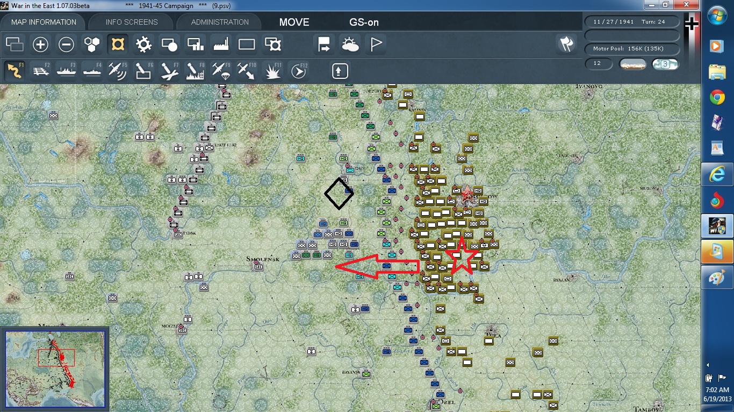The height and width of the screenshot is (412, 734).
Task: Toggle the highlighted orange square map overlay
Action: pyautogui.click(x=117, y=44)
